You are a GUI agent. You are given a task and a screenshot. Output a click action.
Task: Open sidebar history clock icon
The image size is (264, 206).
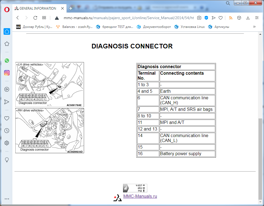click(7, 130)
